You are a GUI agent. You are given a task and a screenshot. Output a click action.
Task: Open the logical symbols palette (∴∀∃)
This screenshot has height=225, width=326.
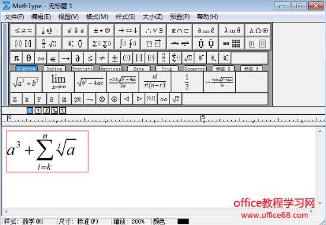pos(154,31)
